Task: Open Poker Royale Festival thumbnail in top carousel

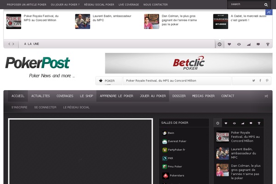Action: 13,22
